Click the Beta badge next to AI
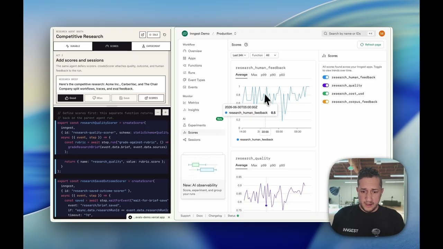443x249 pixels. point(219,119)
